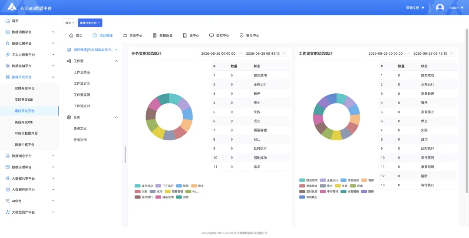Toggle KILL legend in 任务实例 chart
This screenshot has width=469, height=238.
192,192
